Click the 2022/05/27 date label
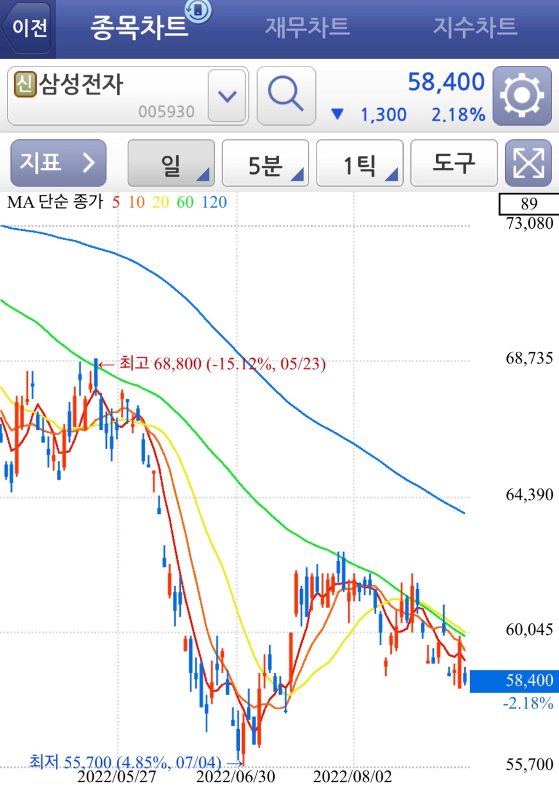 [116, 777]
